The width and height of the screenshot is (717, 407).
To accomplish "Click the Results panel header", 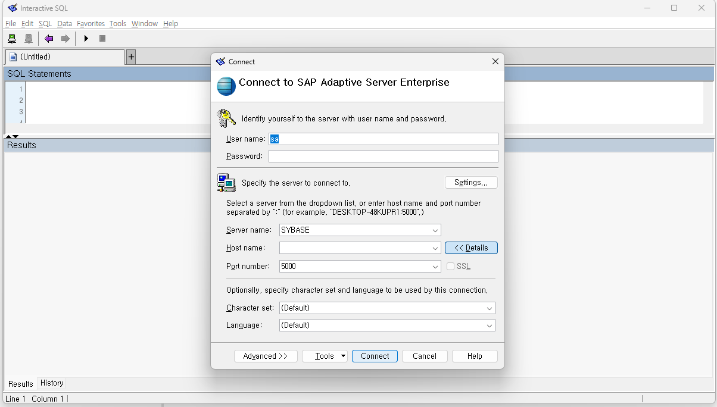I will click(x=359, y=145).
